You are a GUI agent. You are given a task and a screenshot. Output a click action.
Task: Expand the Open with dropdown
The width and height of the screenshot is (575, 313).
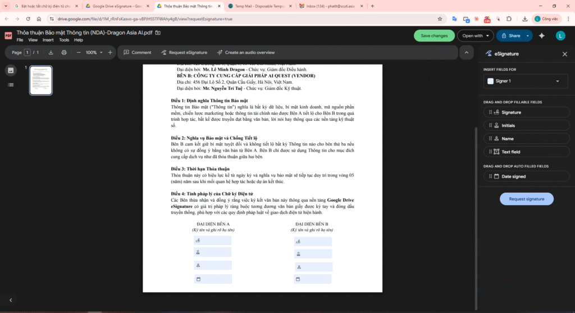[x=474, y=35]
